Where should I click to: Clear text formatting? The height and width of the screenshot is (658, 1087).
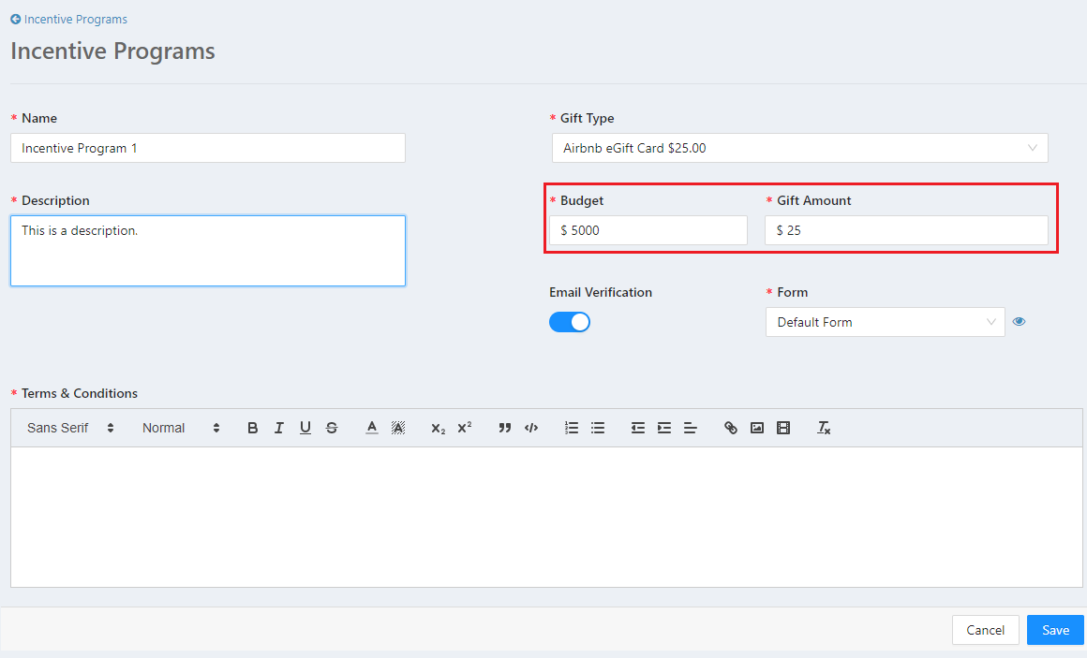[x=824, y=428]
